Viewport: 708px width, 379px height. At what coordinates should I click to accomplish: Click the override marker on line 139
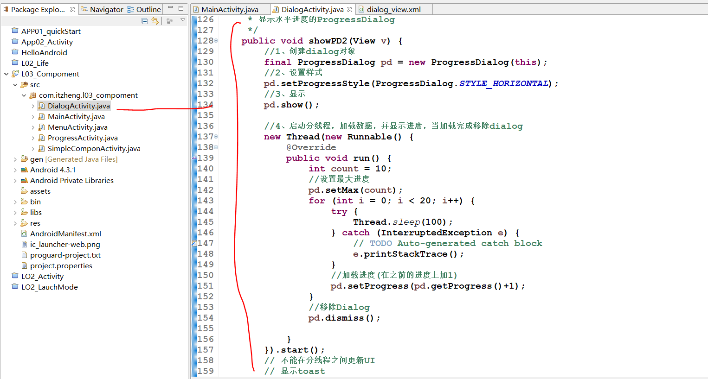(x=194, y=158)
